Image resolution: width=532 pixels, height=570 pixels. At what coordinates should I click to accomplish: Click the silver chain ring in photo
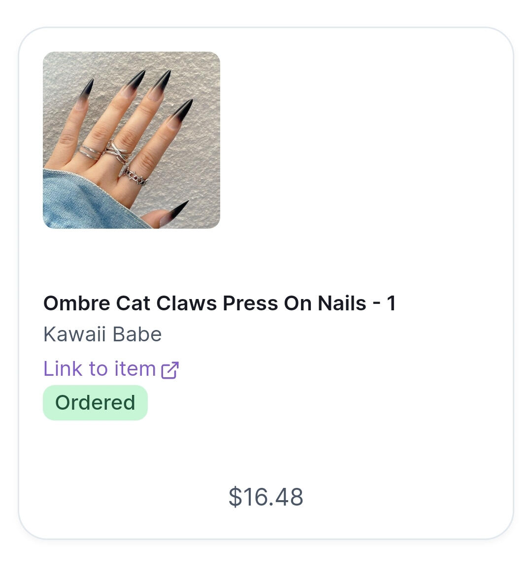tap(135, 176)
